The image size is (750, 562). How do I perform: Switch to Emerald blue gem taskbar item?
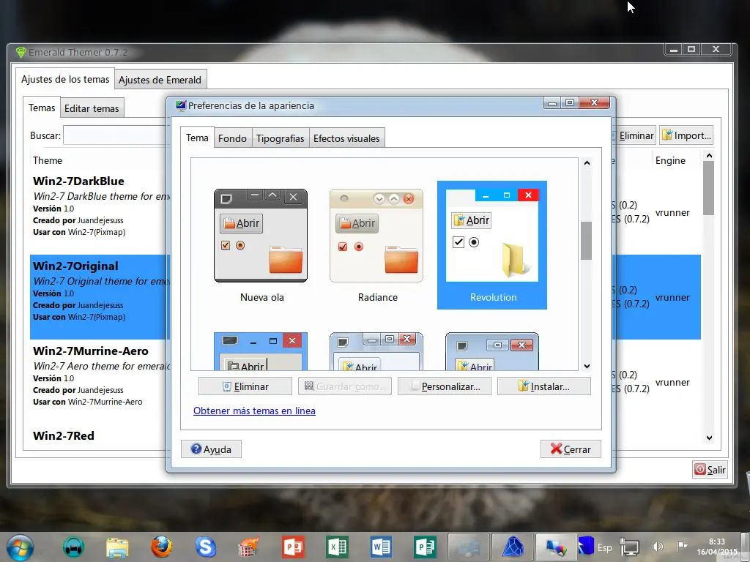(x=512, y=547)
